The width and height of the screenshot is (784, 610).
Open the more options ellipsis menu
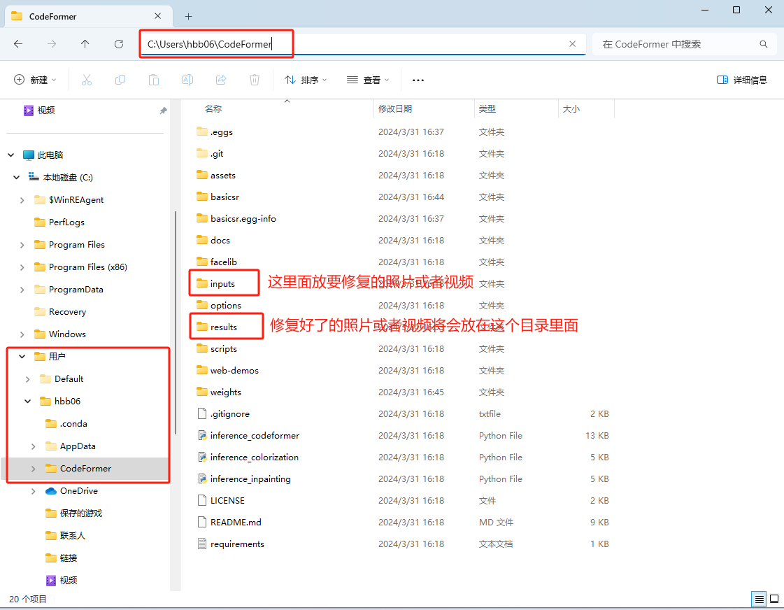pyautogui.click(x=418, y=80)
